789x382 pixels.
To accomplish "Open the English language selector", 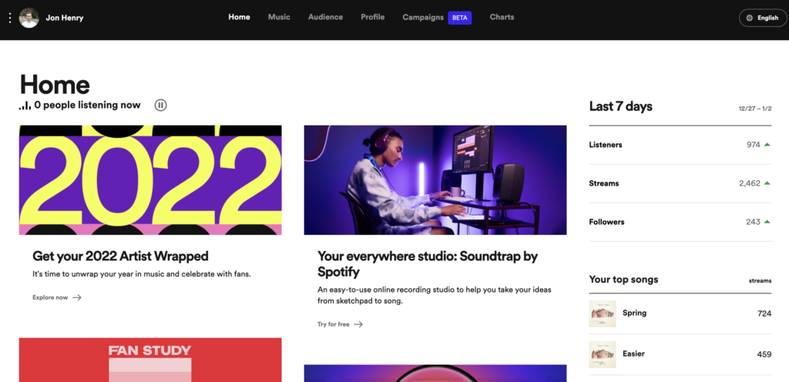I will [x=763, y=18].
